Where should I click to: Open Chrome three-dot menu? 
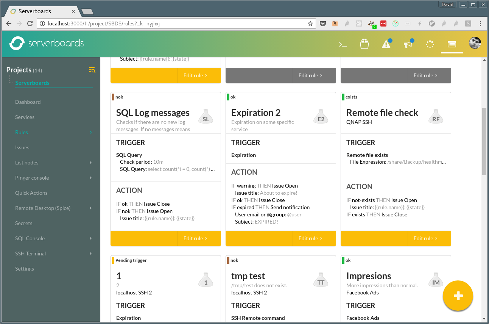481,23
